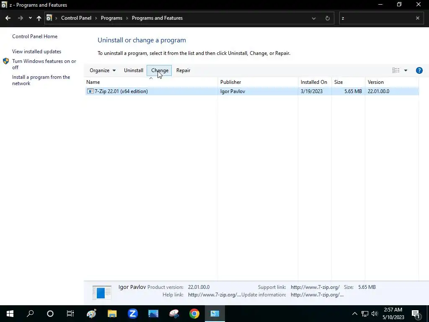The width and height of the screenshot is (429, 322).
Task: Open taskbar Search magnifier
Action: pos(30,314)
